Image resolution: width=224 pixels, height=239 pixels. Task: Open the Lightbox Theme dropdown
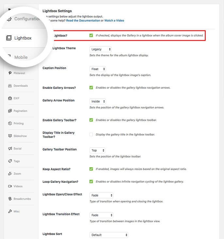101,49
